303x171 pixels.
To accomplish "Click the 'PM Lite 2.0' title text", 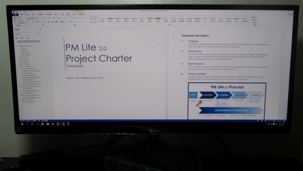I will pos(86,48).
